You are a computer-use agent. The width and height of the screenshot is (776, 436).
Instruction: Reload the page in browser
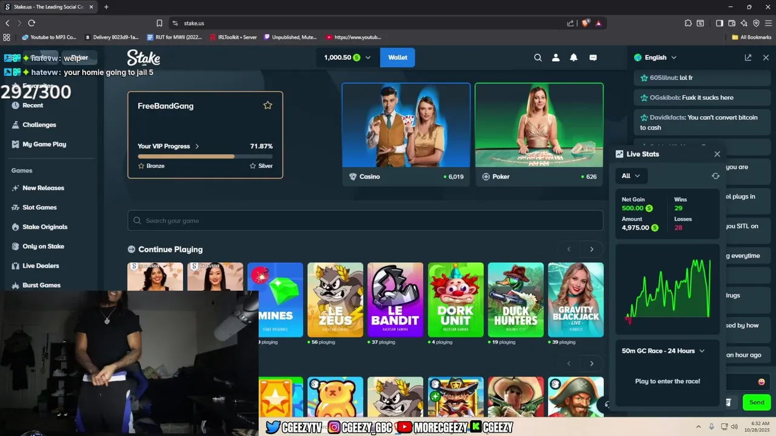pos(32,23)
